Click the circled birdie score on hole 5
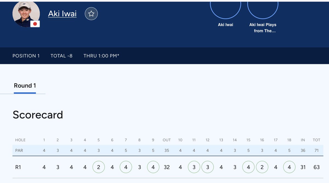Image resolution: width=329 pixels, height=183 pixels. 99,167
